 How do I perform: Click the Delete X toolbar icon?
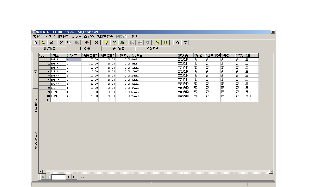[61, 43]
